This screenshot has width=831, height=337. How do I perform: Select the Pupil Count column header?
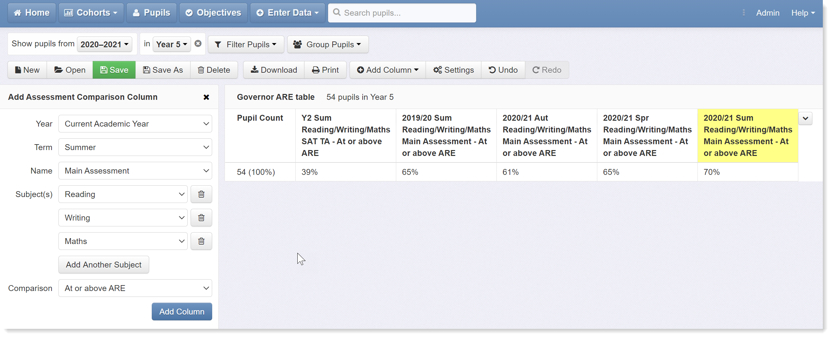click(x=260, y=135)
